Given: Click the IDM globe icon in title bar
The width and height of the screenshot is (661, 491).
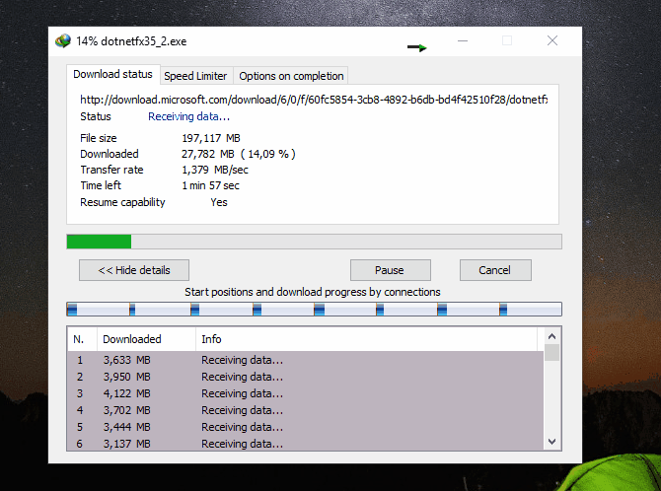Looking at the screenshot, I should pos(63,40).
